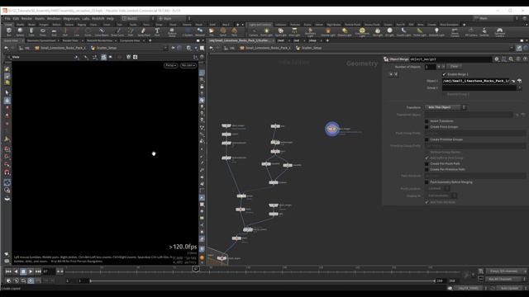The width and height of the screenshot is (529, 297).
Task: Click the Object 1 path field
Action: tap(476, 81)
